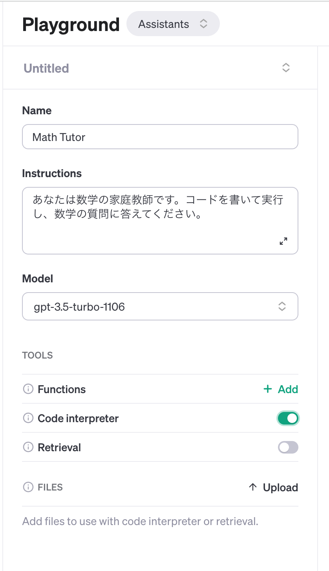Click the plus icon next to Add
The height and width of the screenshot is (571, 329).
[x=267, y=389]
